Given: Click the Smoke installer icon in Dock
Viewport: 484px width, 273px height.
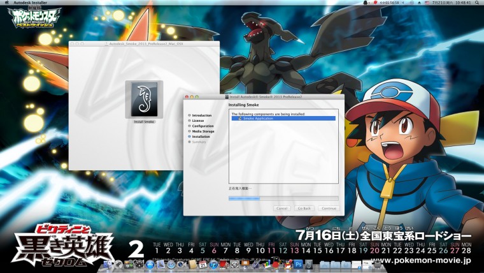Looking at the screenshot, I should point(309,264).
